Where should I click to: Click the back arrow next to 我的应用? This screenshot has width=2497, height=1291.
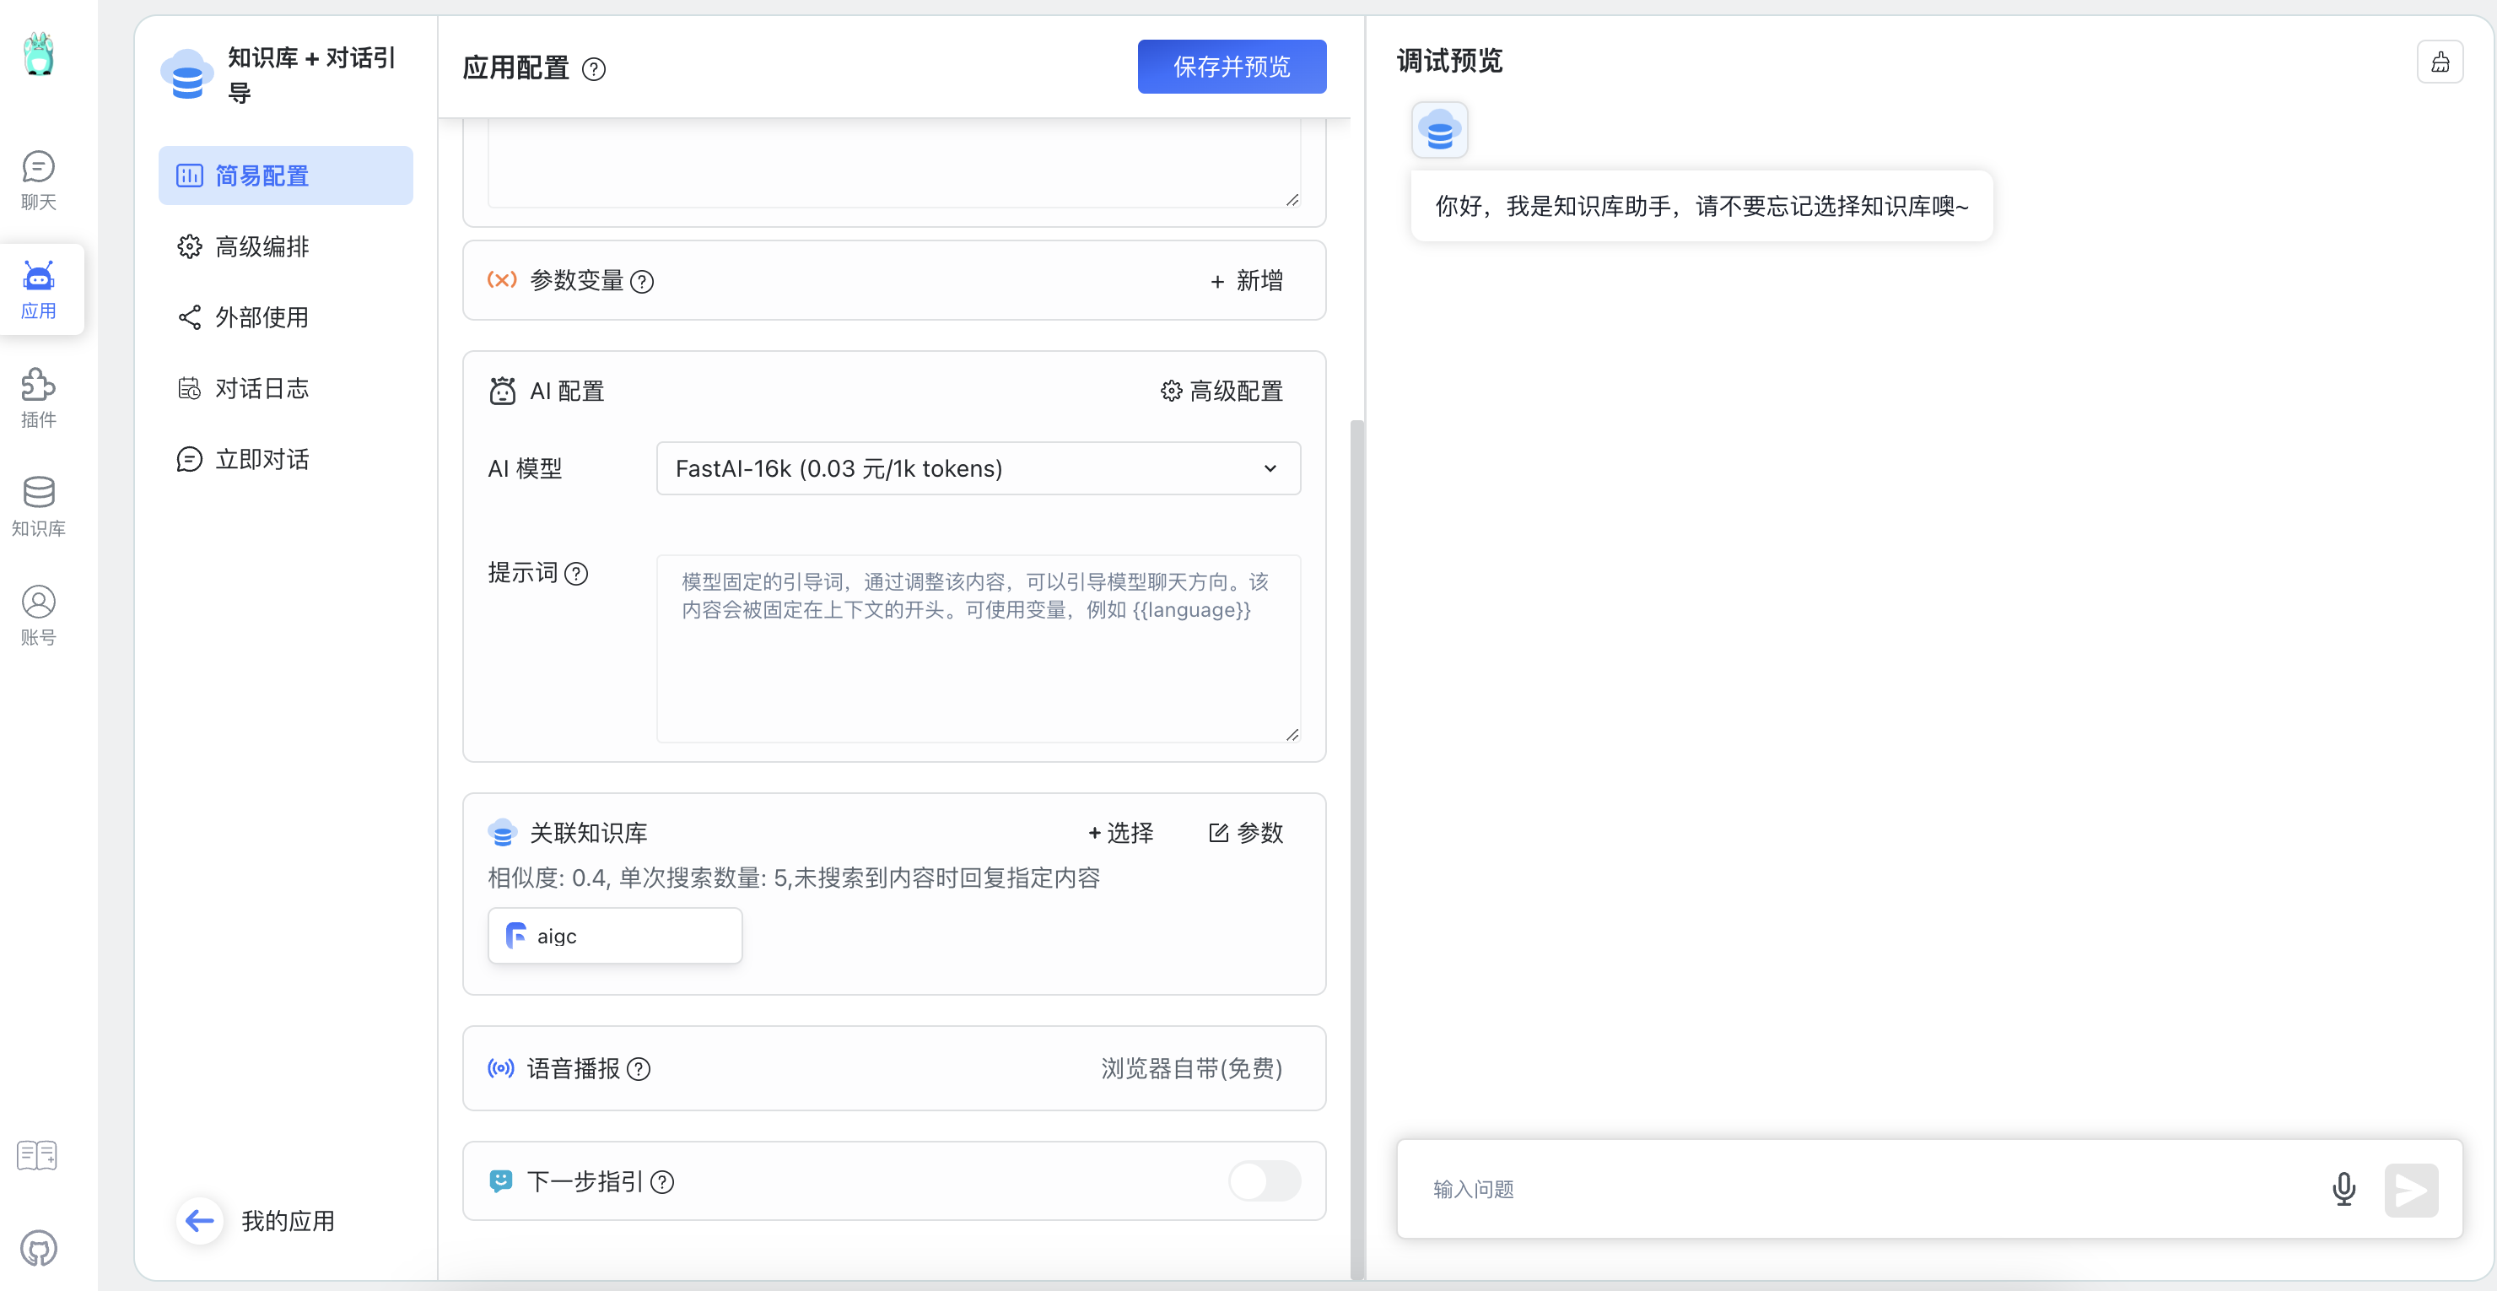(200, 1220)
